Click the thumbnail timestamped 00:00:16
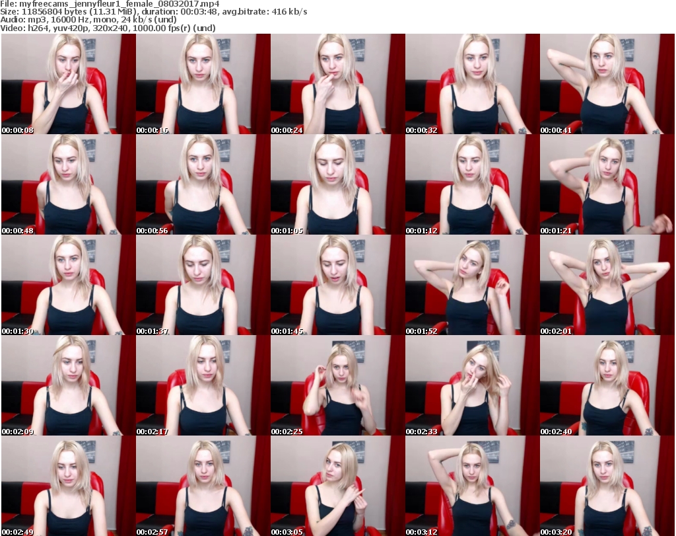Screen dimensions: 676x536 [x=203, y=84]
